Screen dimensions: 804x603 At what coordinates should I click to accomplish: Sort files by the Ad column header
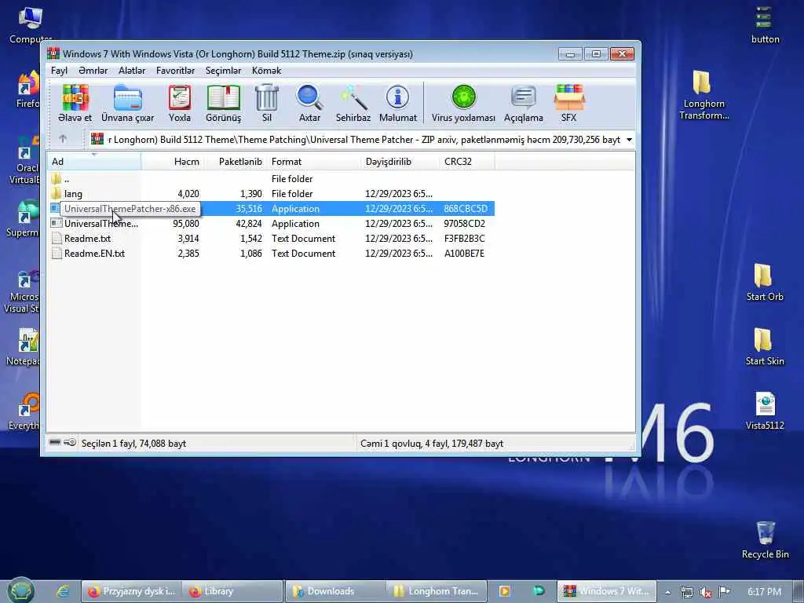coord(94,162)
